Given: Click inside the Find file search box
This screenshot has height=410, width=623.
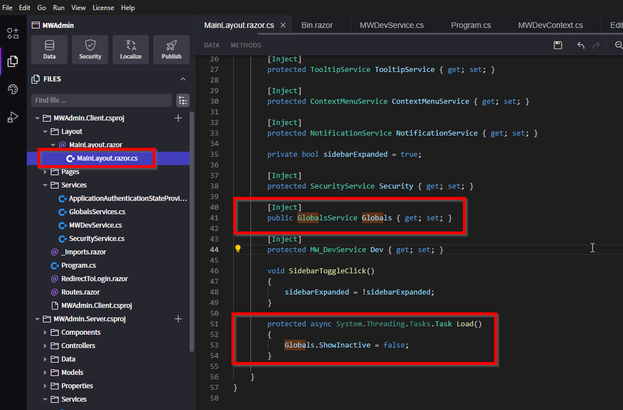Looking at the screenshot, I should [x=100, y=100].
